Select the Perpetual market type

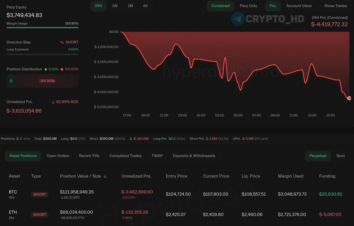[x=318, y=156]
